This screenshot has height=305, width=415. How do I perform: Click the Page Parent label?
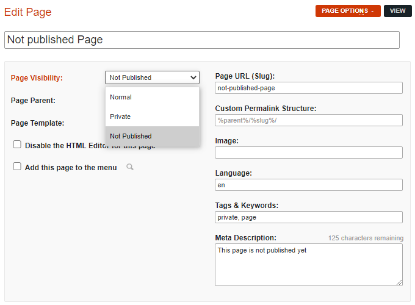(x=33, y=100)
